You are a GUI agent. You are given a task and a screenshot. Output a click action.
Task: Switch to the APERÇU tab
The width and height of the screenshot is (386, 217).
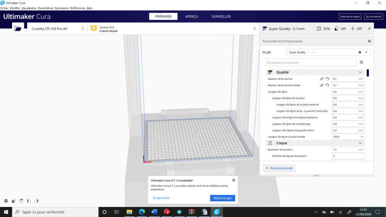[x=191, y=17]
